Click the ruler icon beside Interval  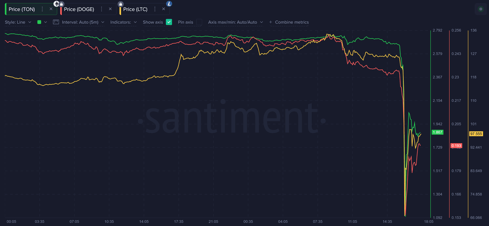click(x=56, y=22)
